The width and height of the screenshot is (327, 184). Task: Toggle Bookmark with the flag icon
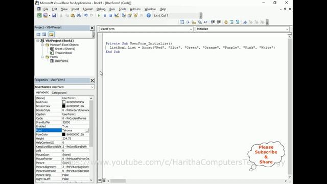[245, 22]
